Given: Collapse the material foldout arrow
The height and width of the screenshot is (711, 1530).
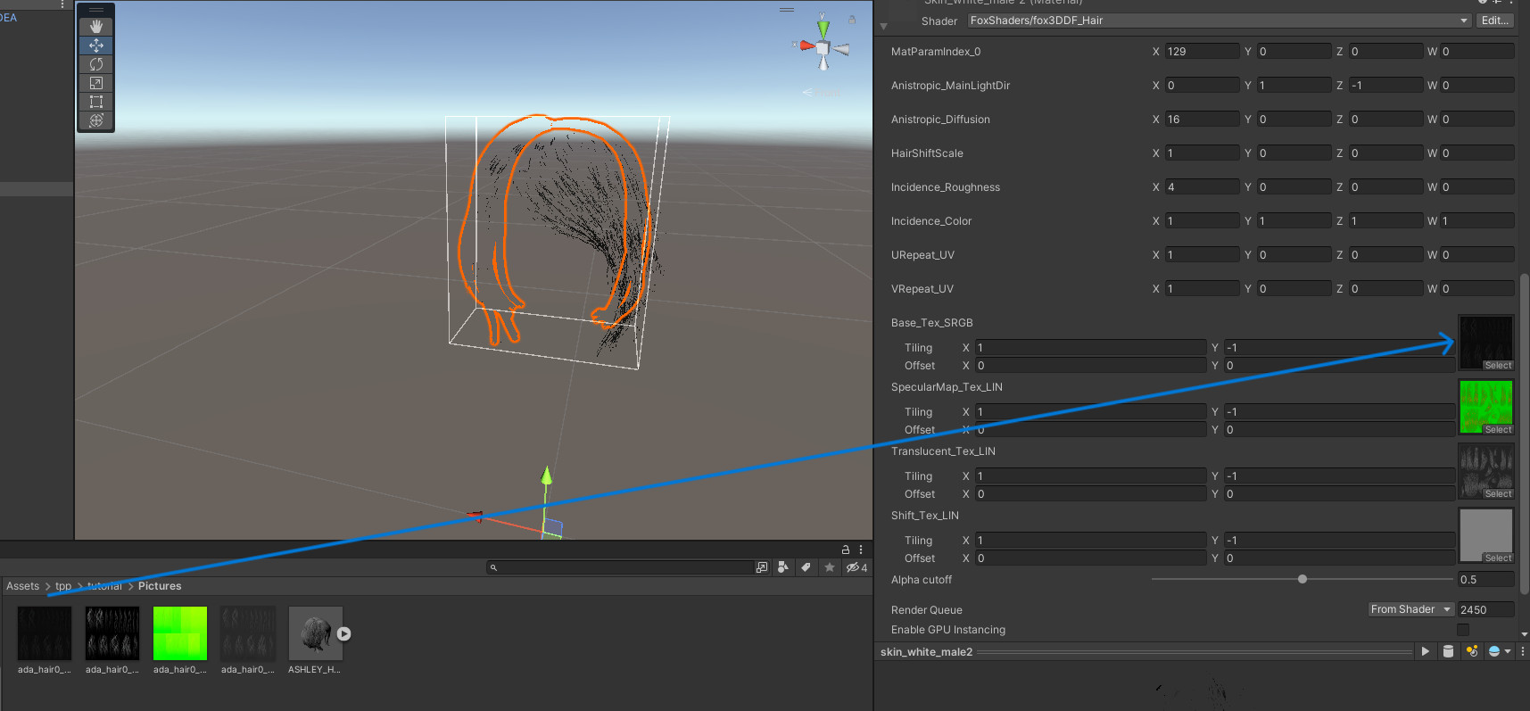Looking at the screenshot, I should tap(884, 27).
